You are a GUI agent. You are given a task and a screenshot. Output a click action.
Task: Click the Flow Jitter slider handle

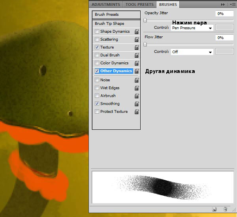[145, 44]
